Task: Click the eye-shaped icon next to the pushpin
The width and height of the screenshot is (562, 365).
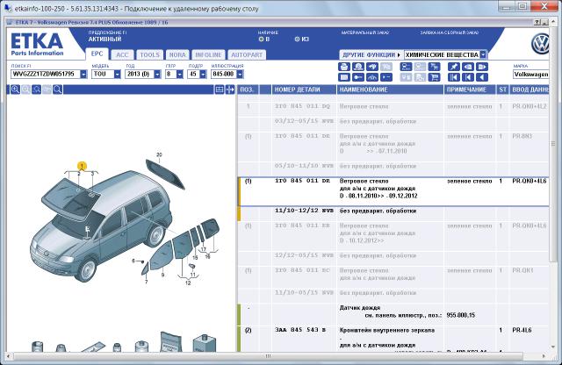Action: (468, 67)
